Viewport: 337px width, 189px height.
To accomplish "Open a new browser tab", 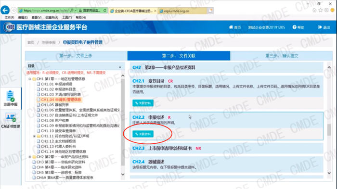I will click(x=210, y=11).
